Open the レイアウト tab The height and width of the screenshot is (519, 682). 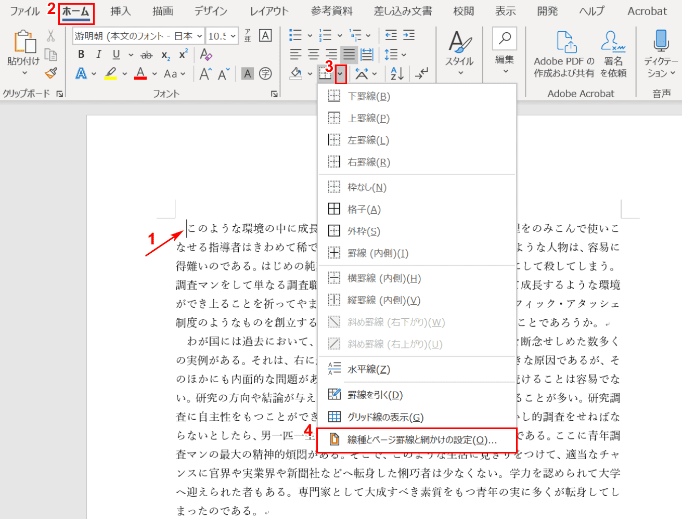(269, 11)
